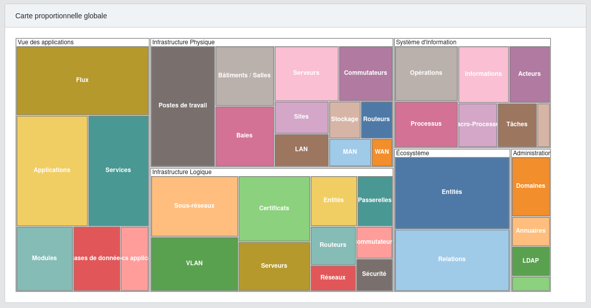
Task: Select the orange WAN tile
Action: [382, 152]
